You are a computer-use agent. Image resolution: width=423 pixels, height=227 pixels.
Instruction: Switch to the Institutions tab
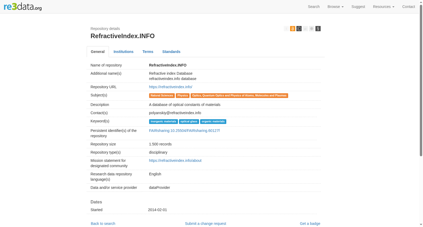(x=123, y=52)
